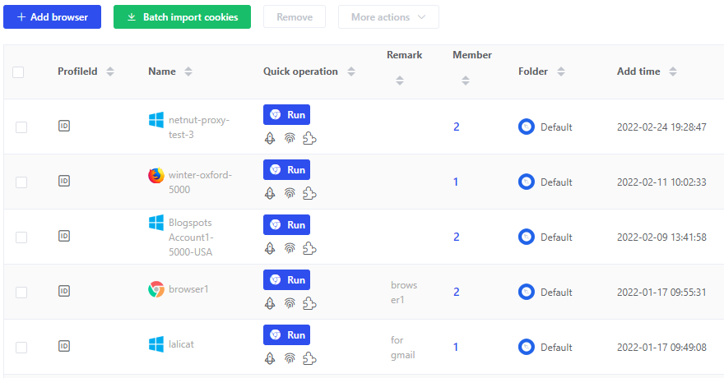This screenshot has width=724, height=378.
Task: Check the box for the netnut-proxy-test-3 profile
Action: tap(21, 127)
